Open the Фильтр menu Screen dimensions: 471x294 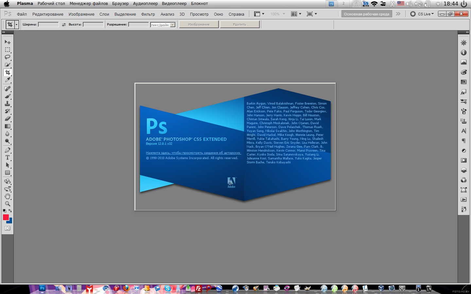148,14
